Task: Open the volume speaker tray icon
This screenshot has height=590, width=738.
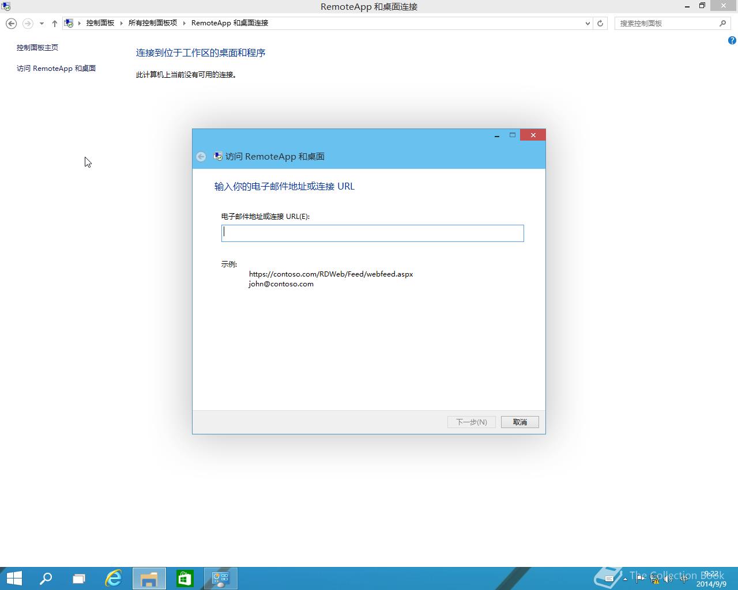Action: coord(669,579)
